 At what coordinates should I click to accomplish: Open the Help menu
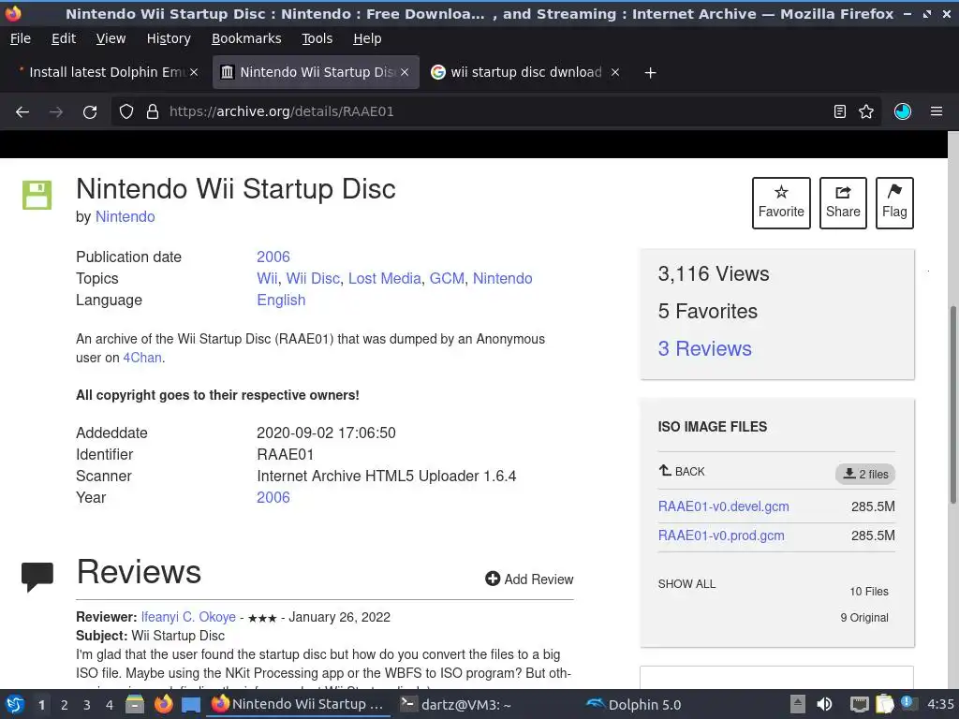tap(367, 38)
